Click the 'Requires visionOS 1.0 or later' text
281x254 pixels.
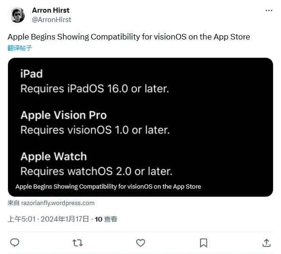tap(95, 130)
